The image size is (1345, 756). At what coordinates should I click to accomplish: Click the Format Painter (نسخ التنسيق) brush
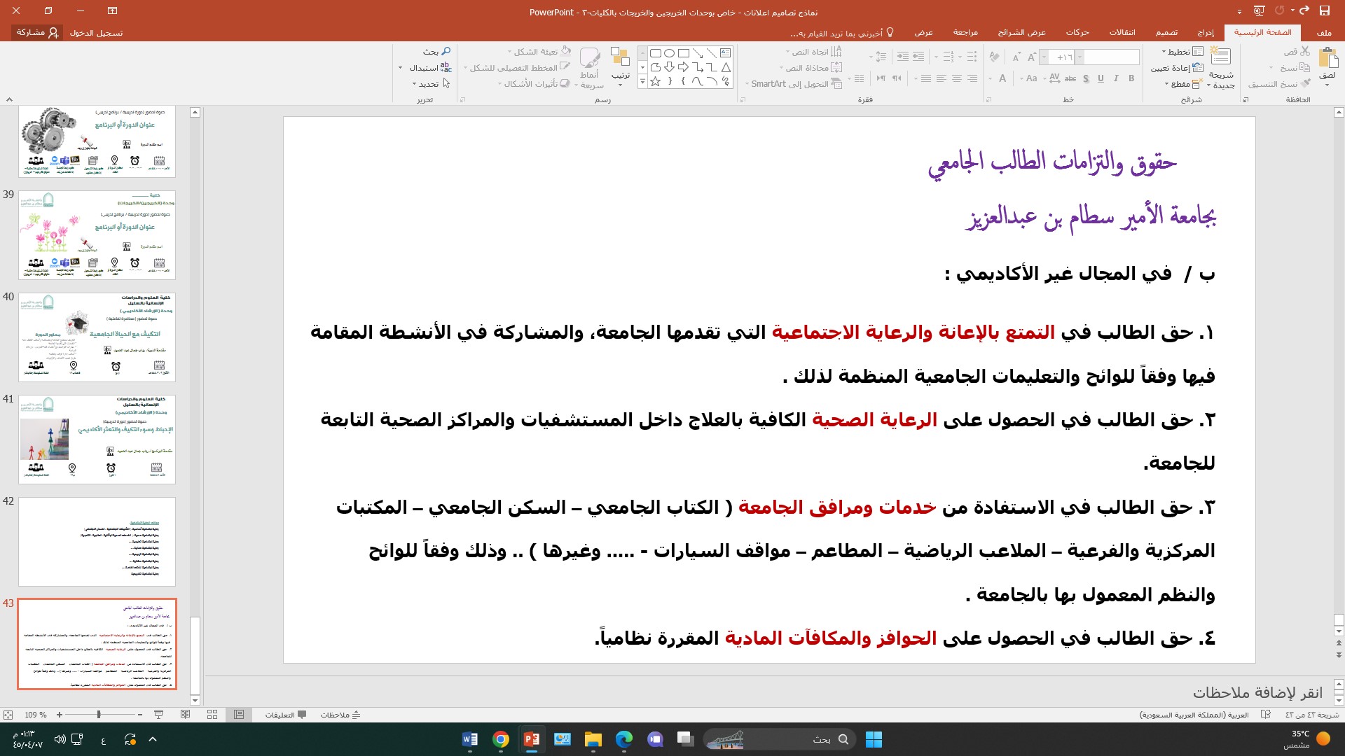[1304, 83]
